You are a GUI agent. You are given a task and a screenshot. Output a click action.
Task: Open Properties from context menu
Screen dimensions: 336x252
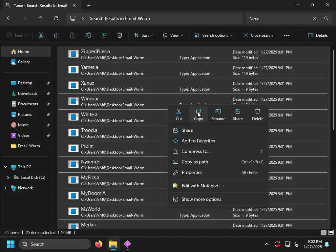tap(218, 173)
